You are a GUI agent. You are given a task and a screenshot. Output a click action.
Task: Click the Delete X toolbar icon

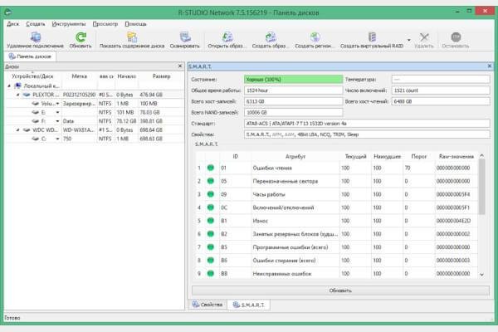coord(424,37)
